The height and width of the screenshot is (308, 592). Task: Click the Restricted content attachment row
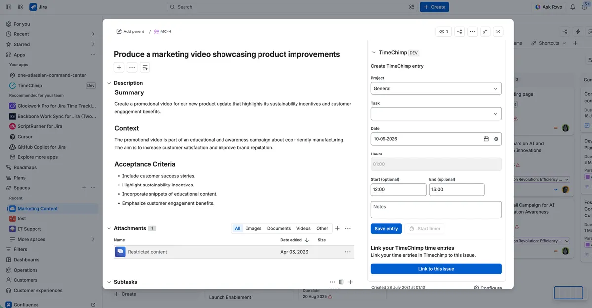coord(234,252)
